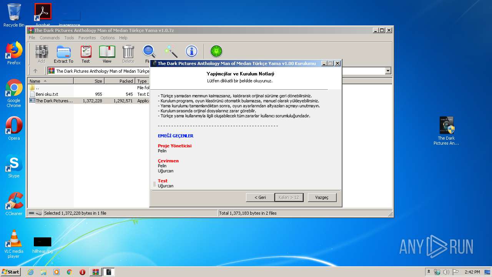Viewport: 492px width, 277px height.
Task: Click the network tray icon
Action: 437,272
